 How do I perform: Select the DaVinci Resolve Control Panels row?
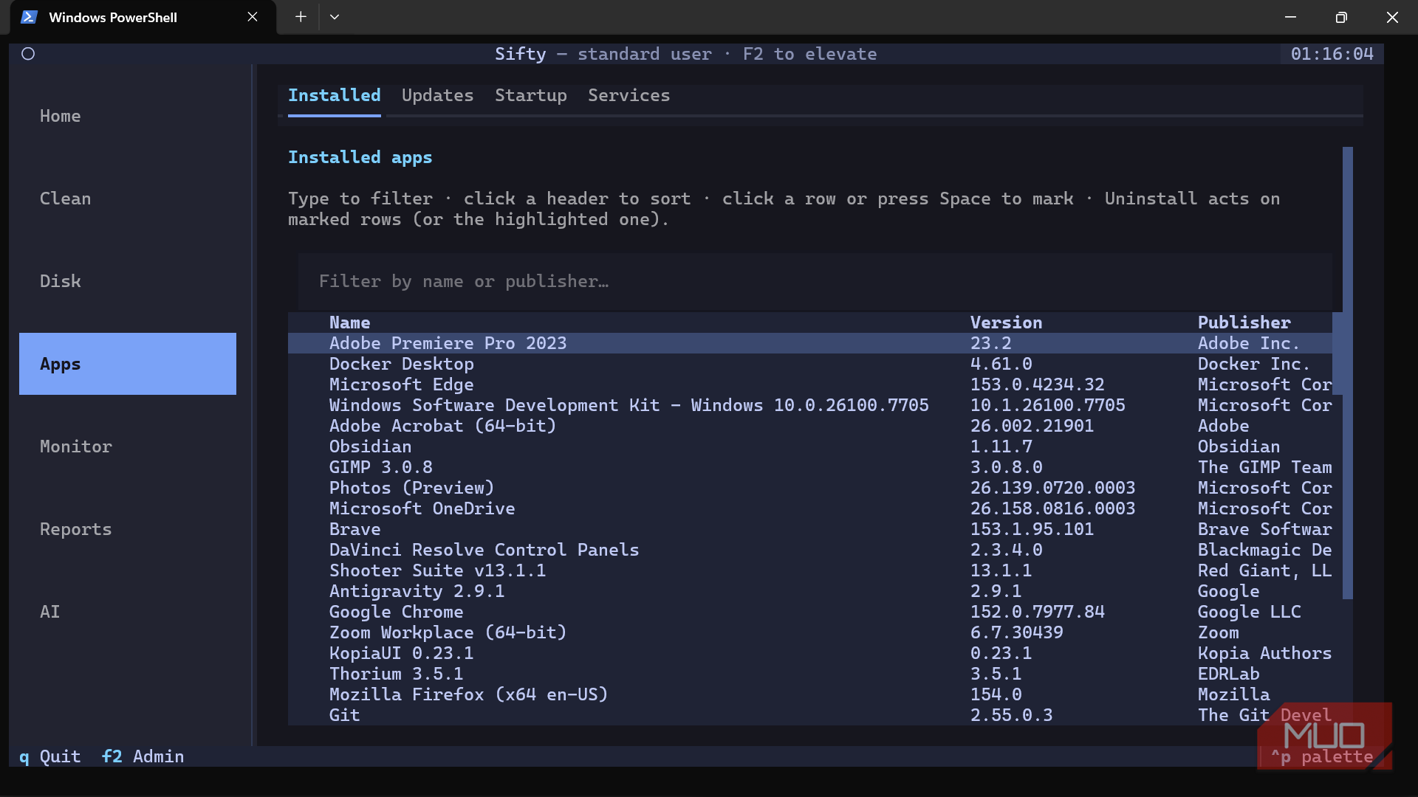(810, 550)
